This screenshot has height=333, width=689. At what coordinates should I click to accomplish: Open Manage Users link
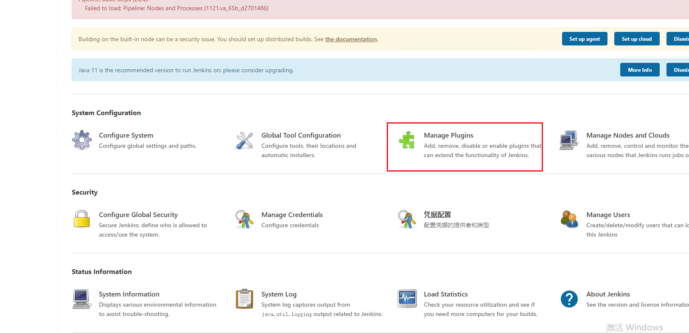tap(608, 214)
